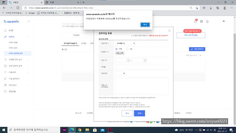Select 이력서 항목별 관리 sidebar item
Viewport: 236px width, 133px height.
click(x=18, y=53)
